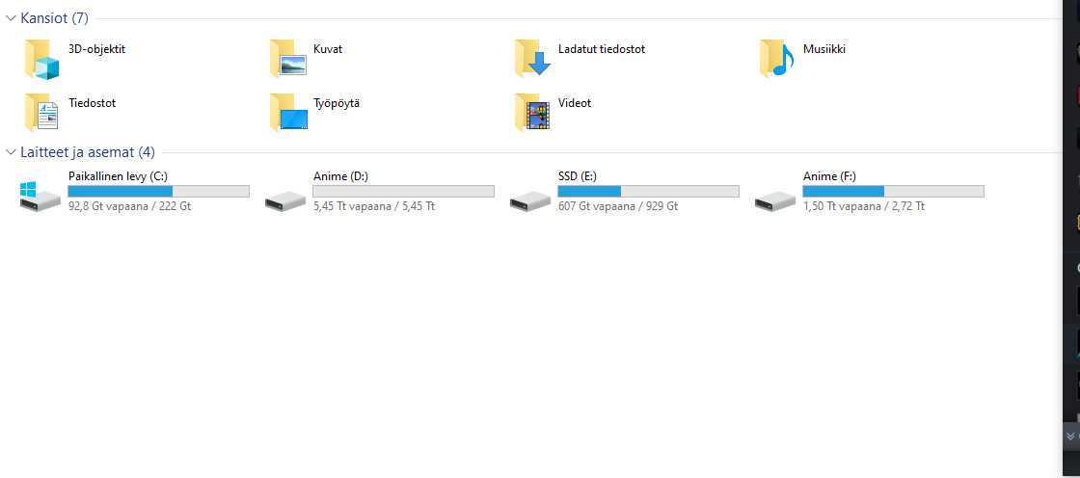Click the Ladatut tiedostot downloads folder icon
Screen dimensions: 1080x478
[x=532, y=59]
